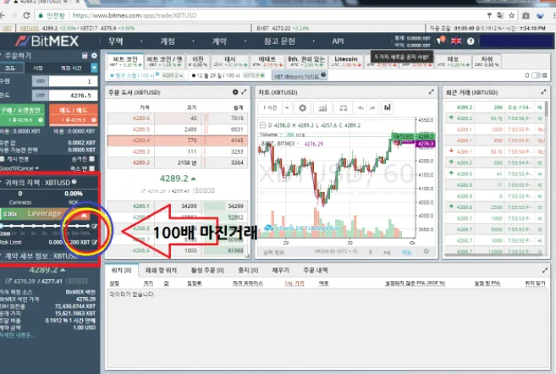556x374 pixels.
Task: Open chart bottom-right settings gear
Action: (x=427, y=251)
